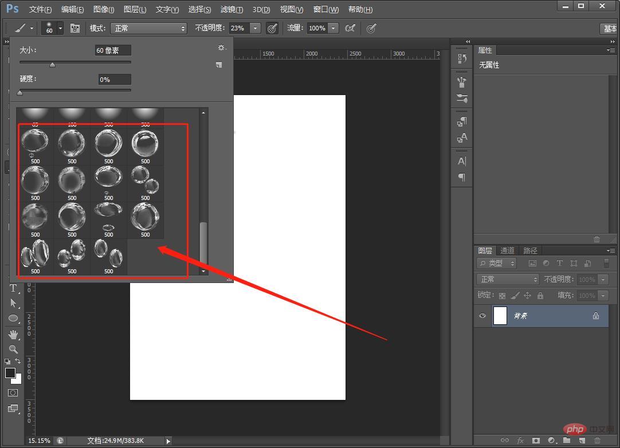Viewport: 620px width, 448px height.
Task: Swap foreground and background colors
Action: [x=18, y=361]
